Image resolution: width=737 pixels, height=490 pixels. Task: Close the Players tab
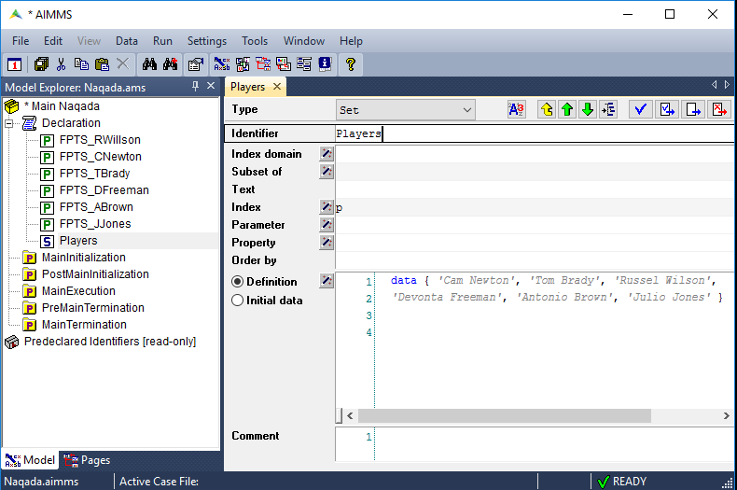click(277, 87)
